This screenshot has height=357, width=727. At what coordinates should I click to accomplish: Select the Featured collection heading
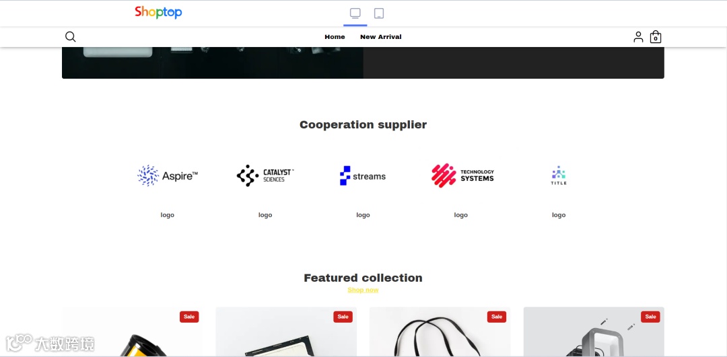click(x=363, y=278)
